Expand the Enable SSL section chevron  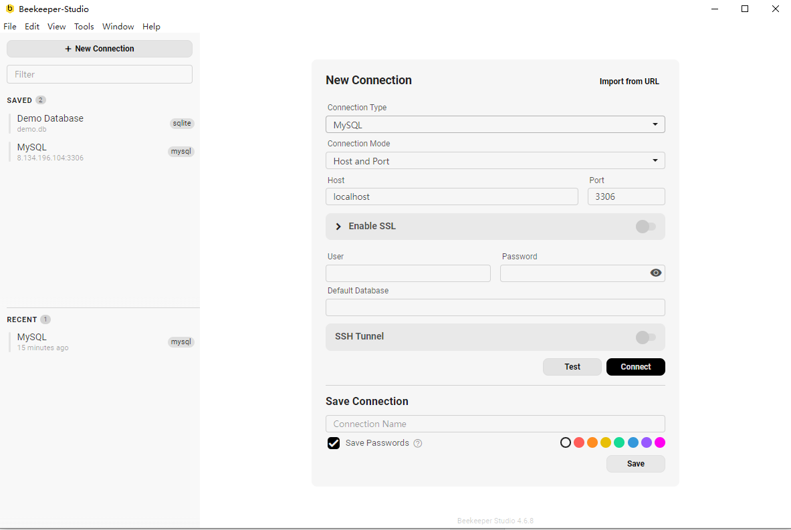click(x=338, y=227)
